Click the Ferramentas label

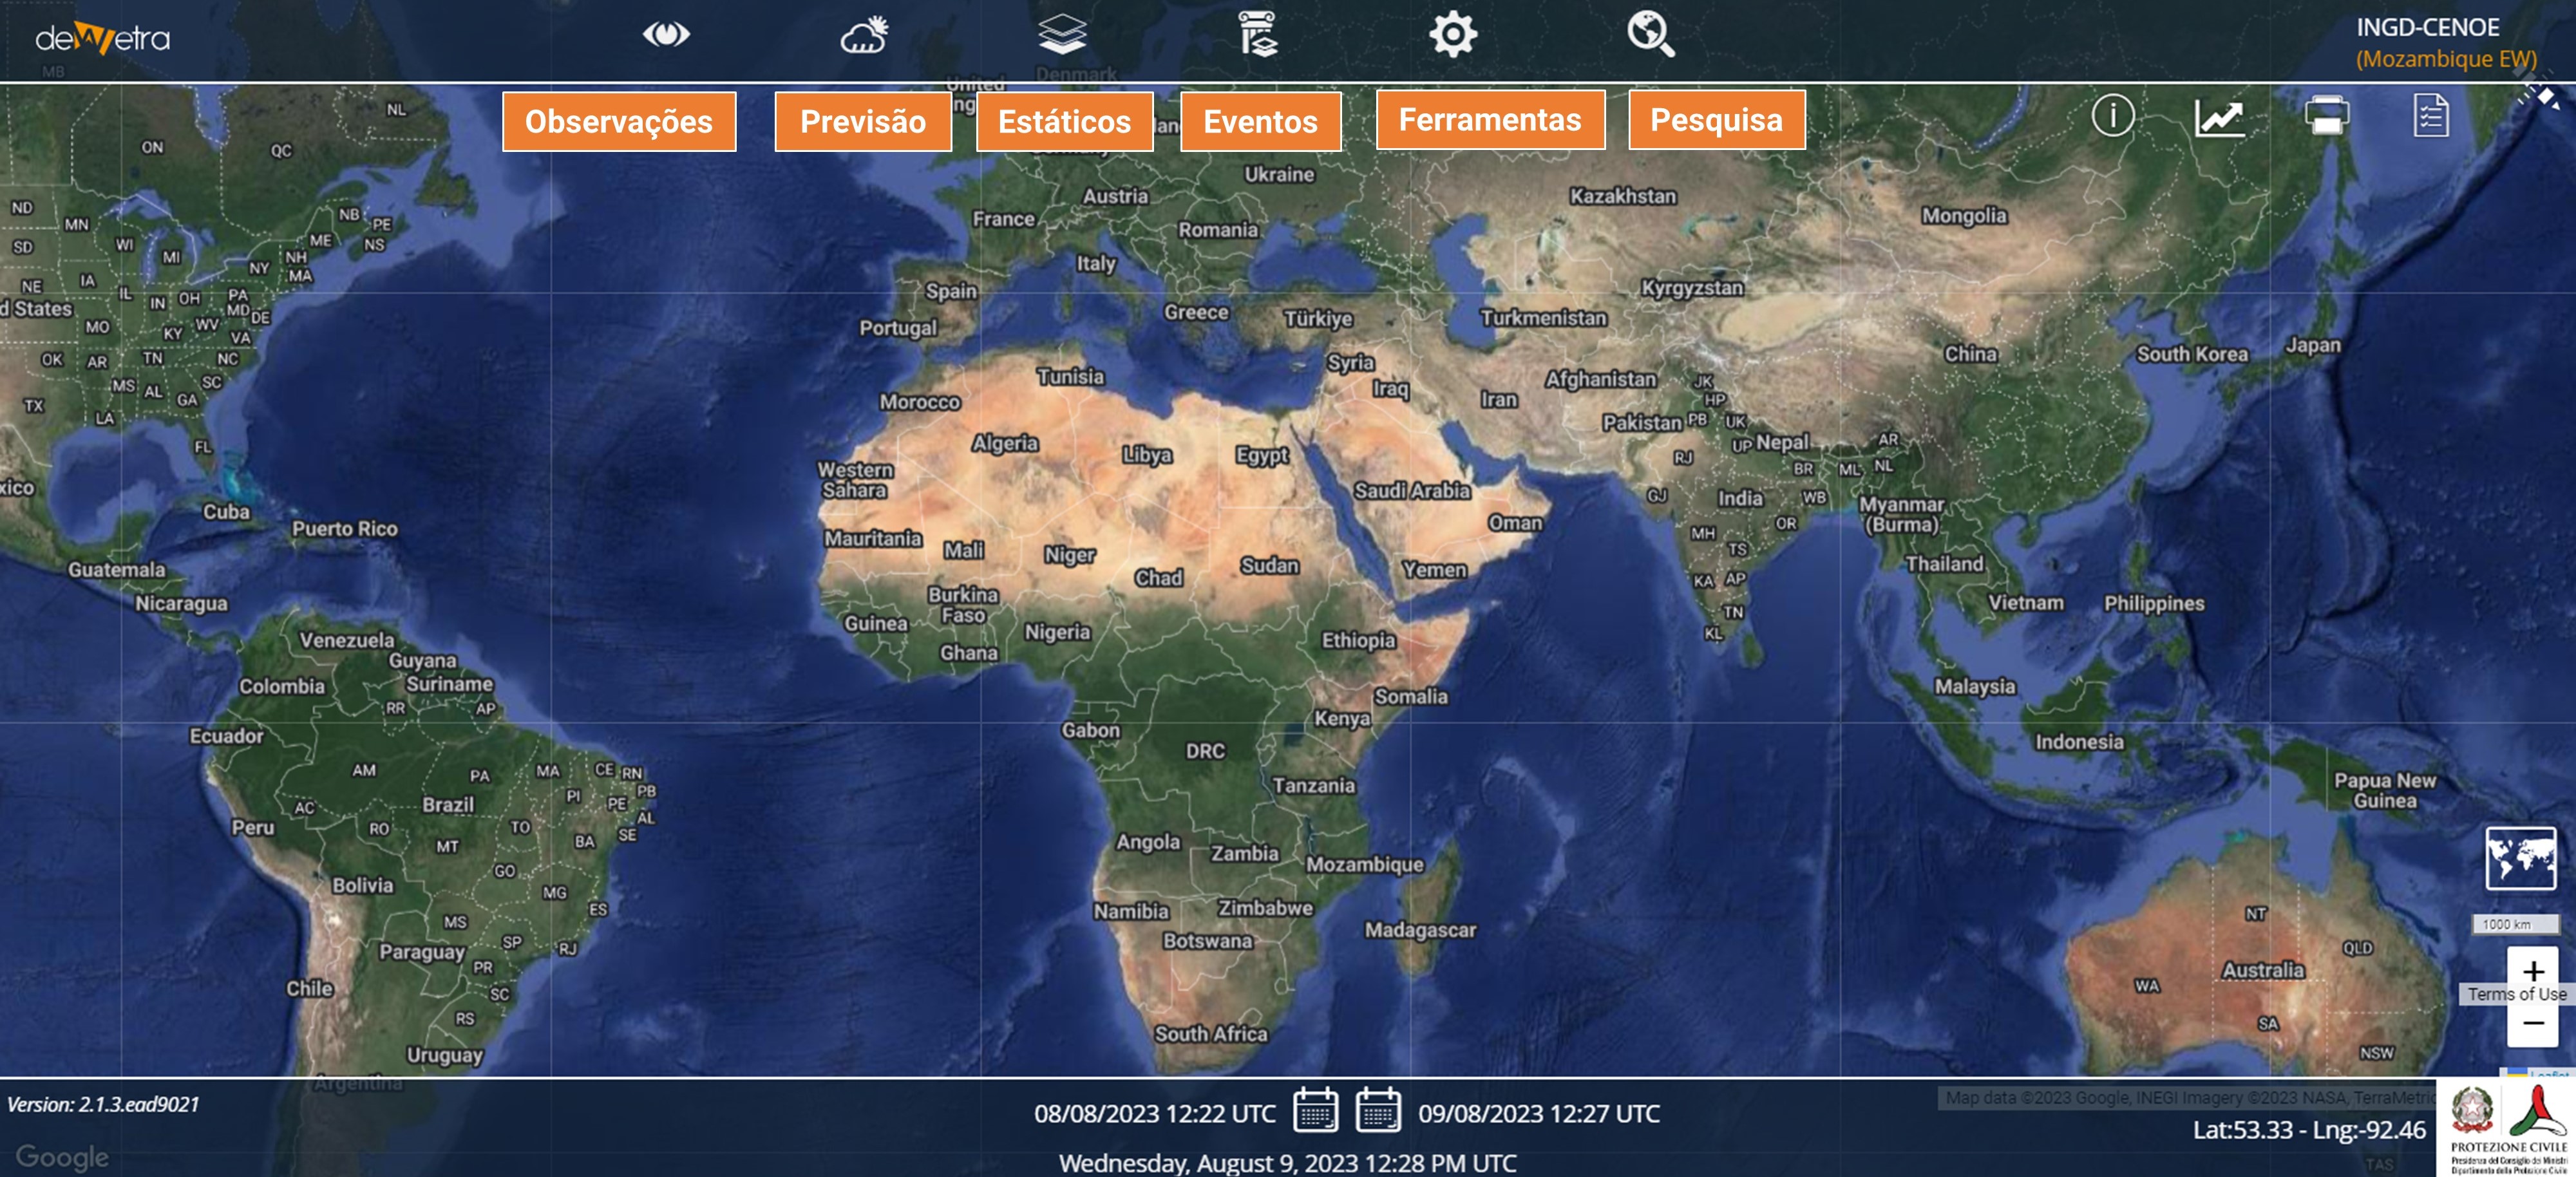click(1490, 120)
